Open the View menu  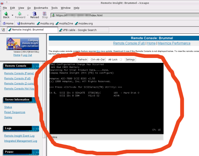click(x=21, y=8)
